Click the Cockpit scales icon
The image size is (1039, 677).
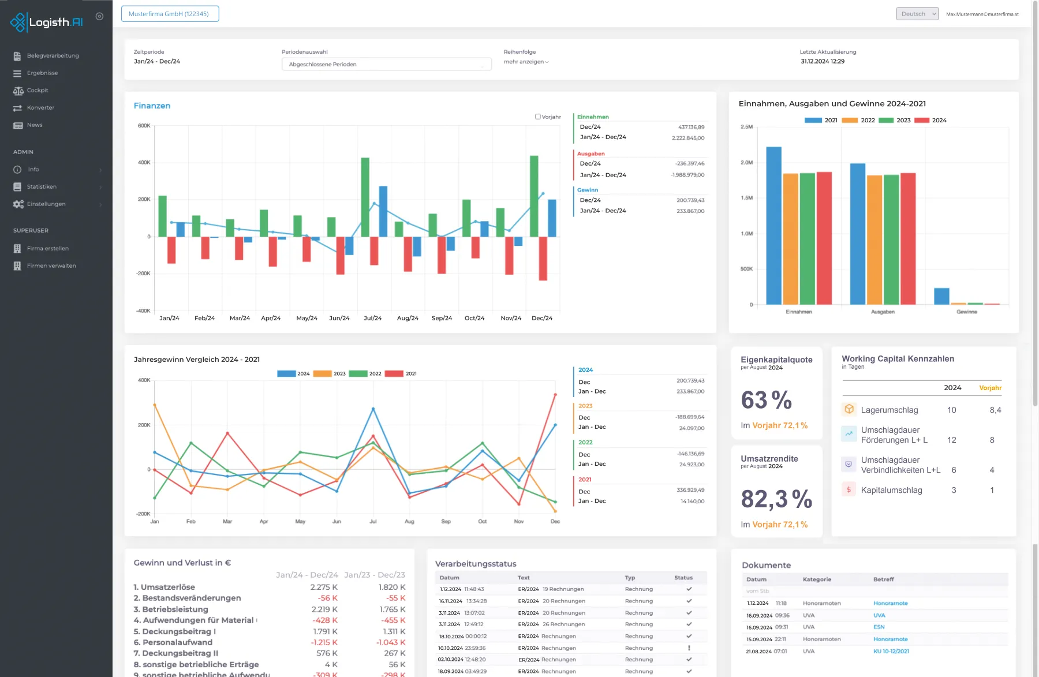click(x=18, y=91)
